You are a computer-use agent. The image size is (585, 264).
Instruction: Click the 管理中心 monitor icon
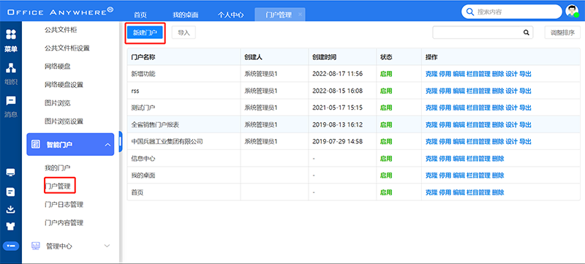coord(36,246)
